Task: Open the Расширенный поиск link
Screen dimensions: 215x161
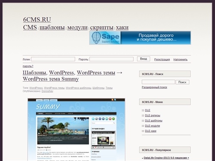Action: pos(154,87)
